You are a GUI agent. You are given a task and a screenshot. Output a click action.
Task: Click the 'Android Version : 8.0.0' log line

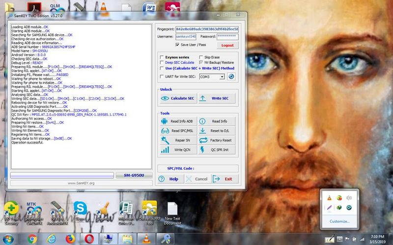(x=28, y=55)
